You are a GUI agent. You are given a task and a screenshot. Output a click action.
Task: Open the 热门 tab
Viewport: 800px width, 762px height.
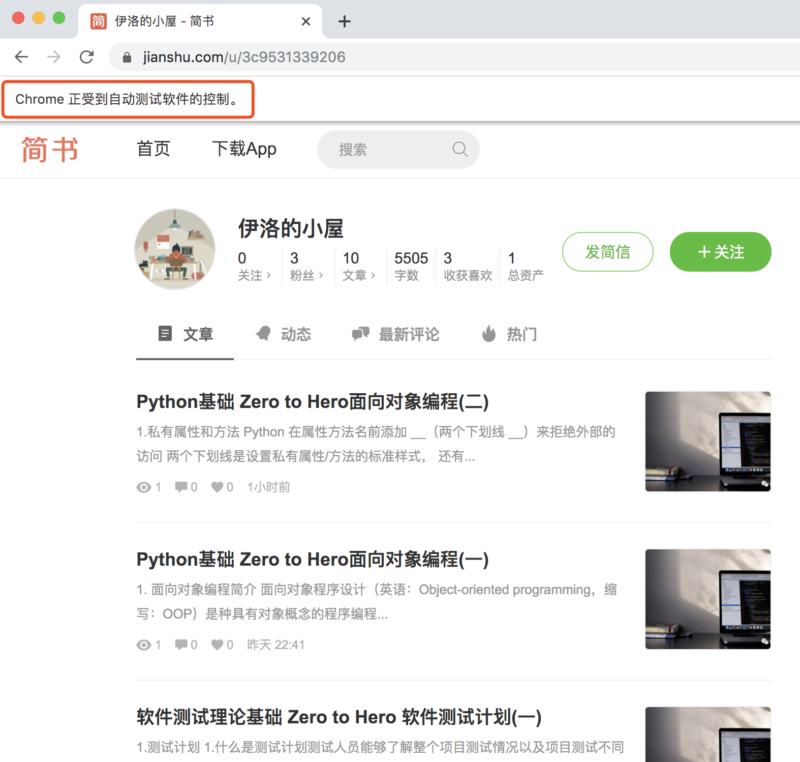(509, 334)
